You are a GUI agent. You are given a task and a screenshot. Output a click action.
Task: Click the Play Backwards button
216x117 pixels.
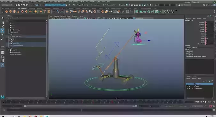[203, 102]
